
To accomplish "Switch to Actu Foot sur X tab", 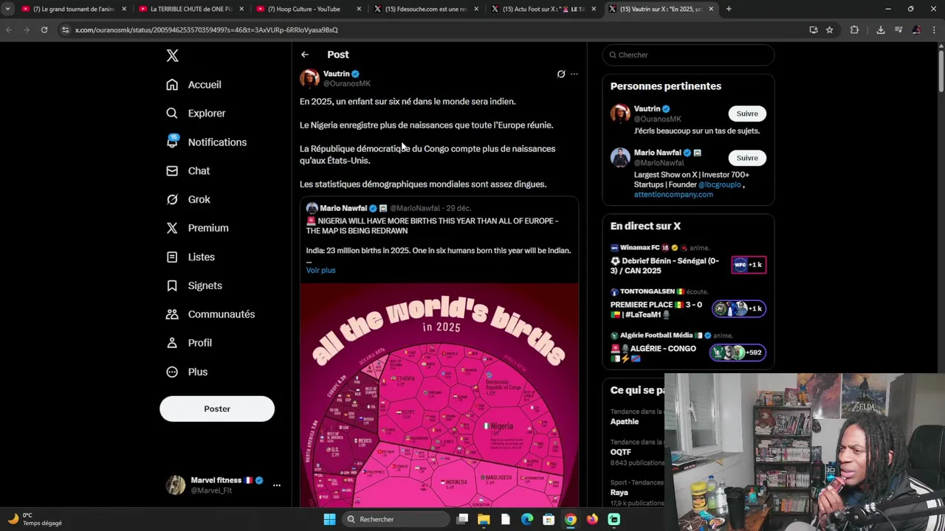I will coord(545,9).
